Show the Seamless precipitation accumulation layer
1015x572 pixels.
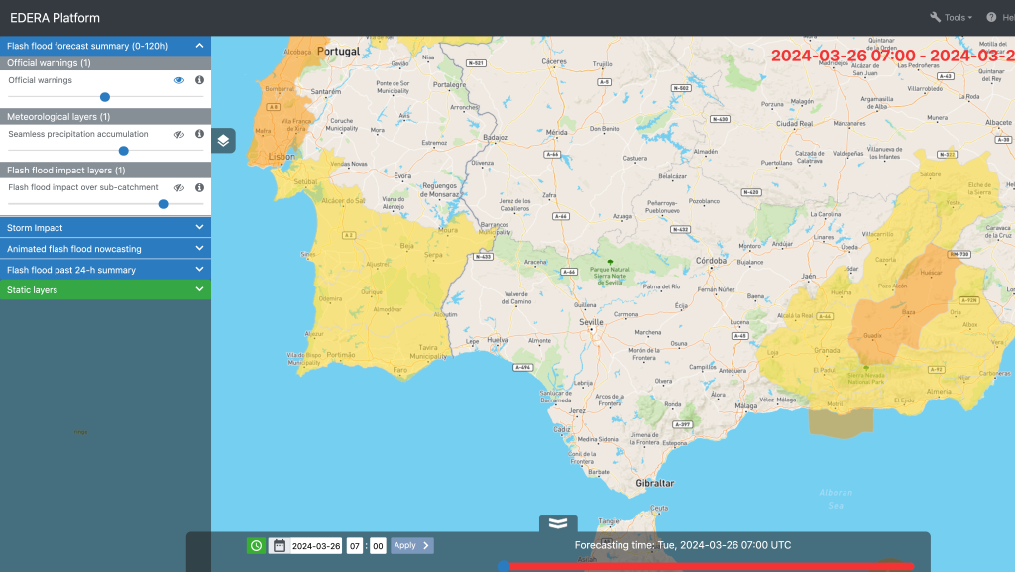tap(179, 134)
